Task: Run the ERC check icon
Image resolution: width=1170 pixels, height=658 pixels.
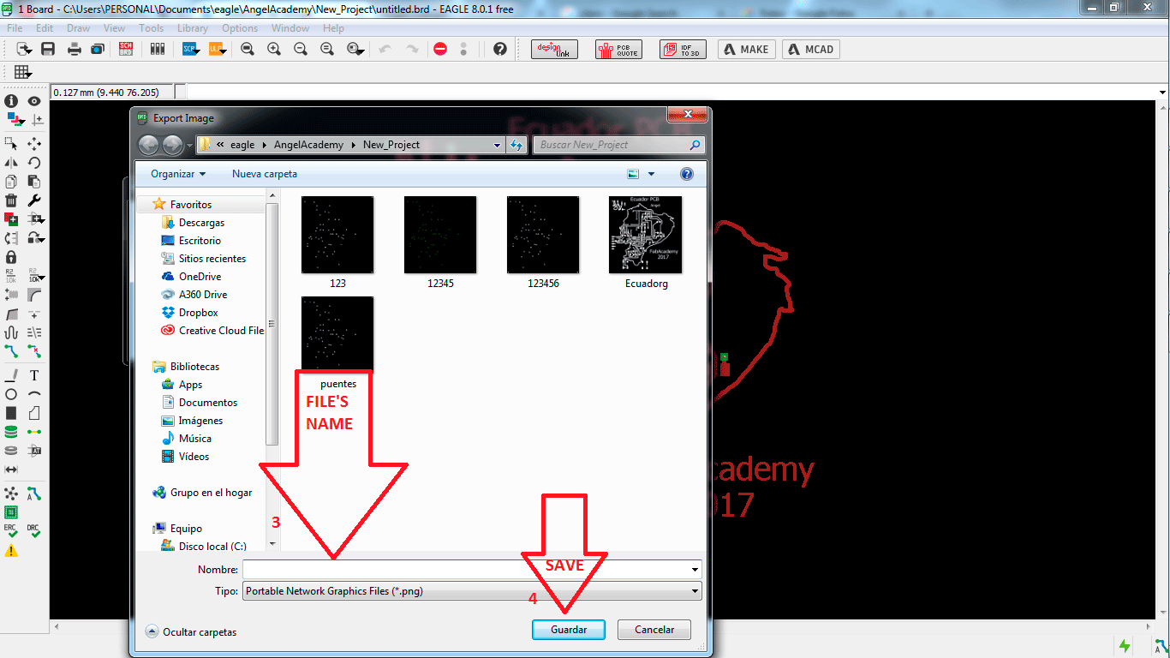Action: (11, 530)
